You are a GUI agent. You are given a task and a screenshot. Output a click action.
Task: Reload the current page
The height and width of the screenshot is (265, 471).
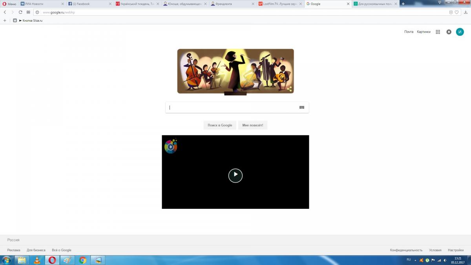(x=20, y=12)
